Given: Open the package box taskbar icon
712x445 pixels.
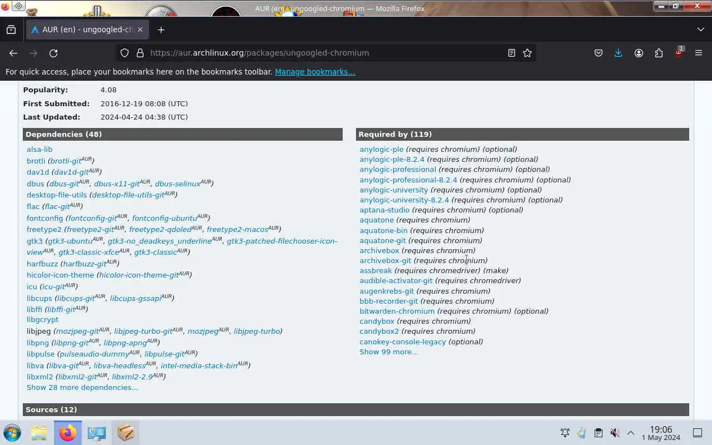Looking at the screenshot, I should [x=126, y=432].
